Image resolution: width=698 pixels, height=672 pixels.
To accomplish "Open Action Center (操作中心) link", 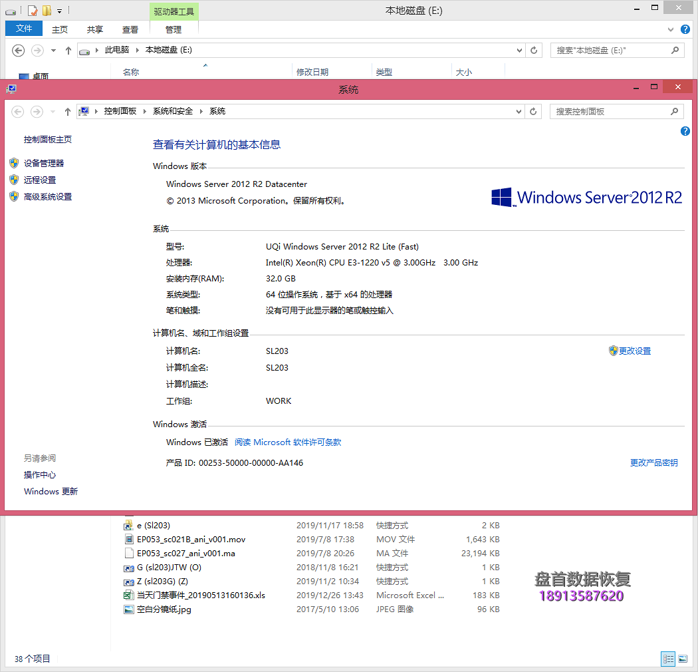I will tap(40, 474).
